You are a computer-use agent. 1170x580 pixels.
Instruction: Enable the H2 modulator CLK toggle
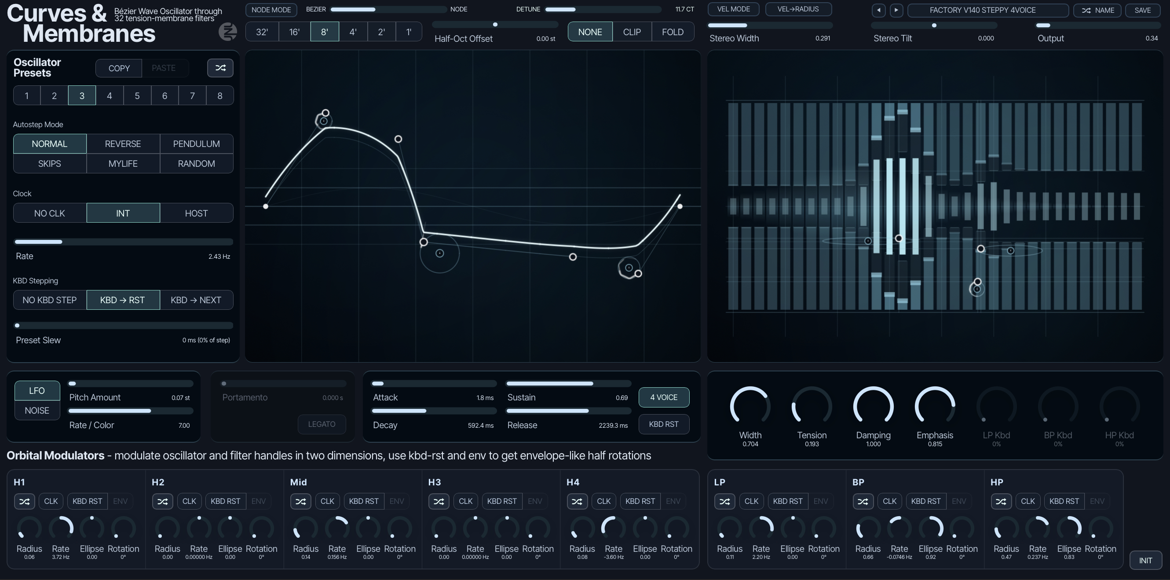coord(189,501)
